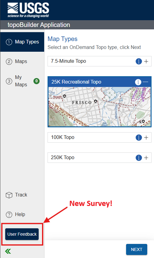Image resolution: width=154 pixels, height=258 pixels.
Task: Expand the 7.5-Minute Topo option
Action: click(x=146, y=62)
